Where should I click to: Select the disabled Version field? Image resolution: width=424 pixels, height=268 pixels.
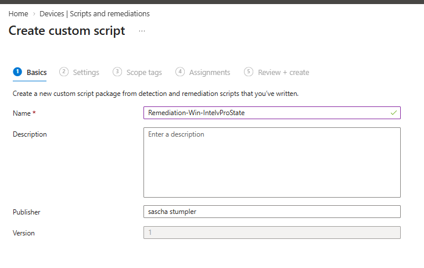[x=272, y=233]
